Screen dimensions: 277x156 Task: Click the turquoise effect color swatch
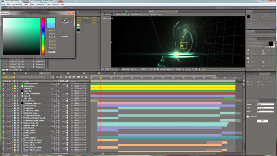(78, 28)
